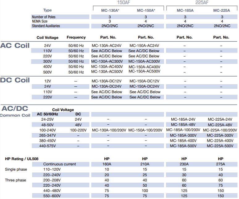Click the MC-225A type column header
The width and height of the screenshot is (239, 199).
point(221,10)
